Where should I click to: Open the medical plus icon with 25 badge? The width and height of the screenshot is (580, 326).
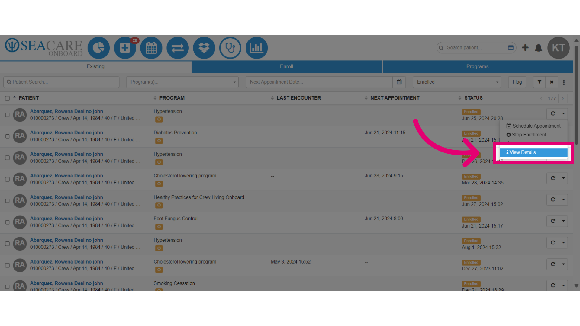pyautogui.click(x=125, y=48)
